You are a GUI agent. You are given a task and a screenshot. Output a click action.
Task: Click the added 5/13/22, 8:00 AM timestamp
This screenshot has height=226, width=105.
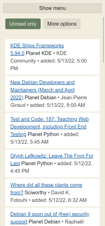tap(58, 105)
